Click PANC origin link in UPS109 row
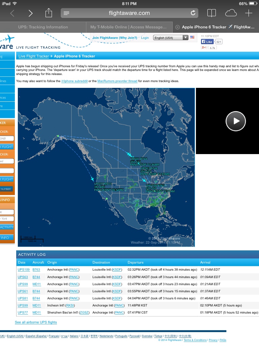This screenshot has height=346, width=259. coord(74,270)
